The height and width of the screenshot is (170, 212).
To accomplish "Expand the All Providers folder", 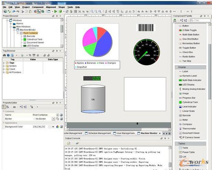I will tap(4, 72).
